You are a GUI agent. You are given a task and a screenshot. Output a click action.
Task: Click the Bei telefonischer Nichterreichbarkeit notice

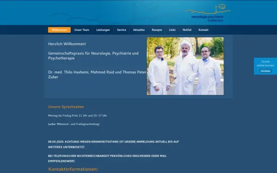point(107,158)
